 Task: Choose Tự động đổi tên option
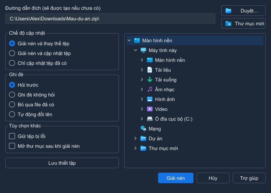pos(12,114)
